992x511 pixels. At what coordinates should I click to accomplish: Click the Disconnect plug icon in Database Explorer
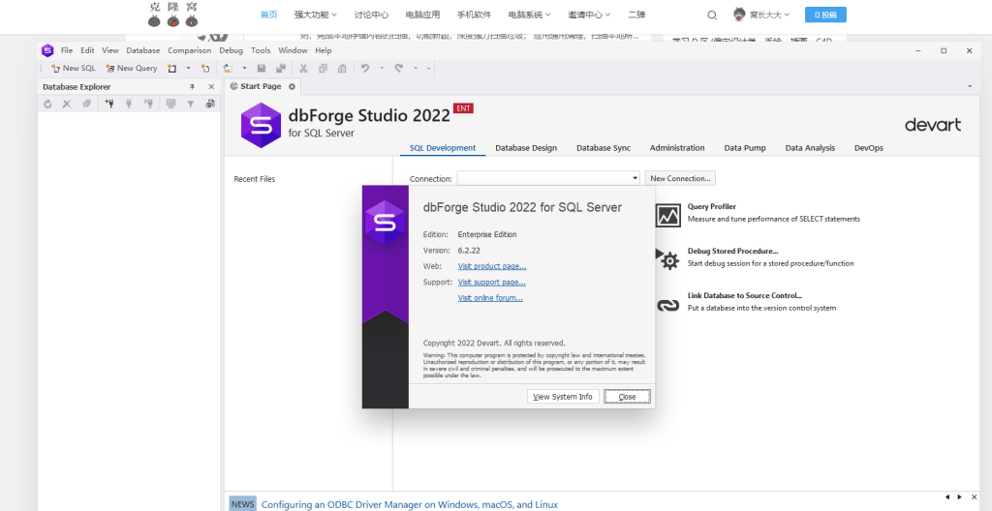point(148,104)
